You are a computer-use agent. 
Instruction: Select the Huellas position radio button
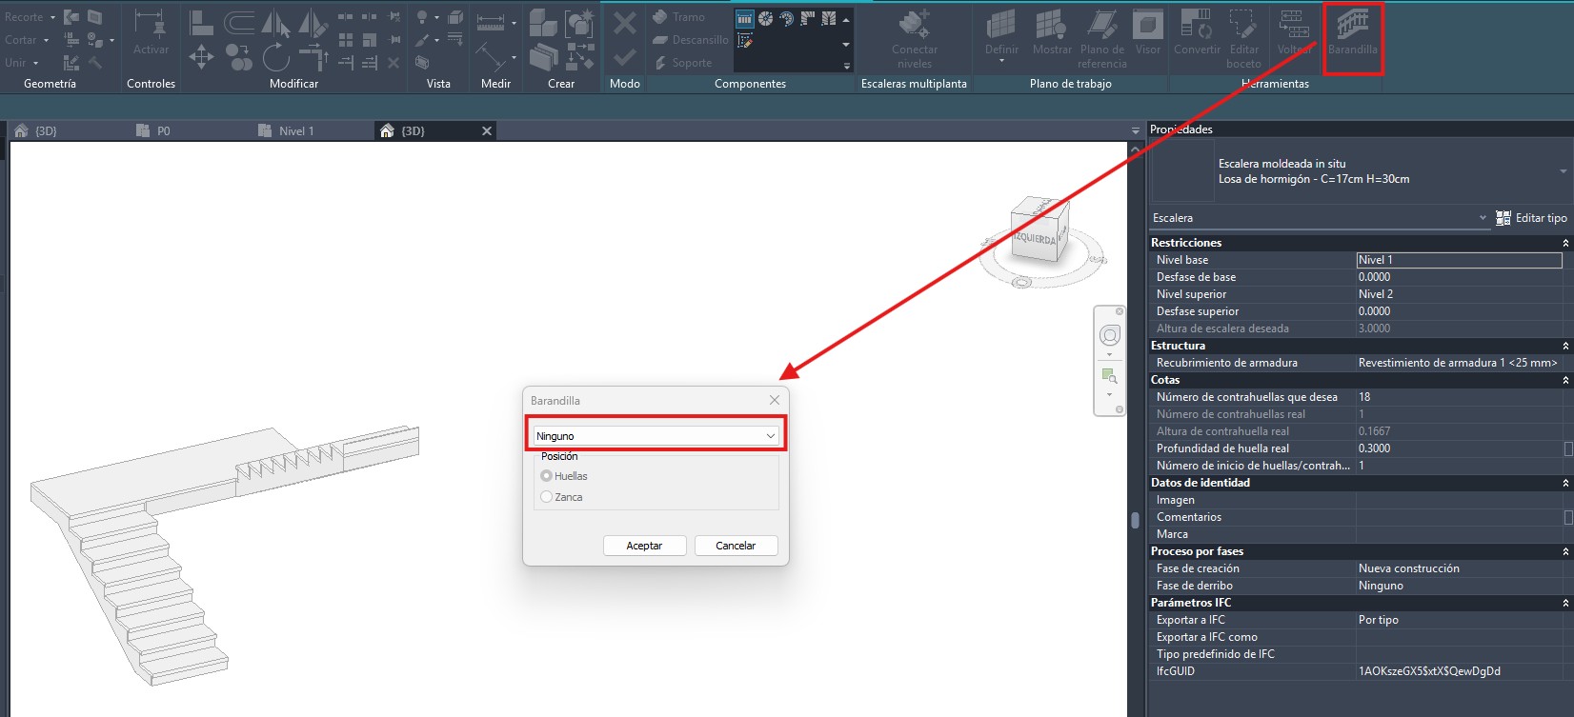click(x=547, y=476)
